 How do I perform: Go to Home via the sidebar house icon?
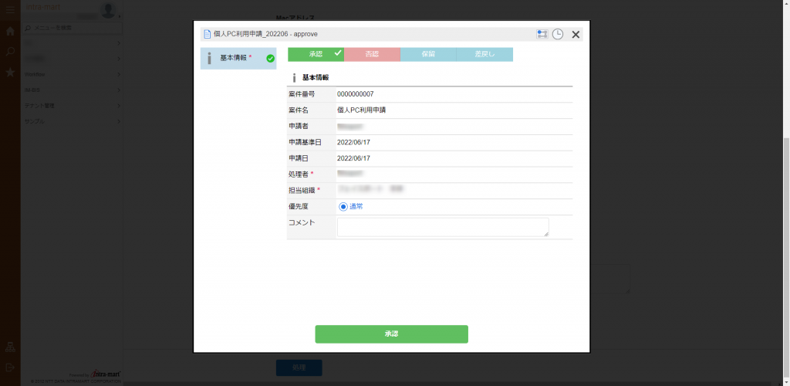pos(10,31)
